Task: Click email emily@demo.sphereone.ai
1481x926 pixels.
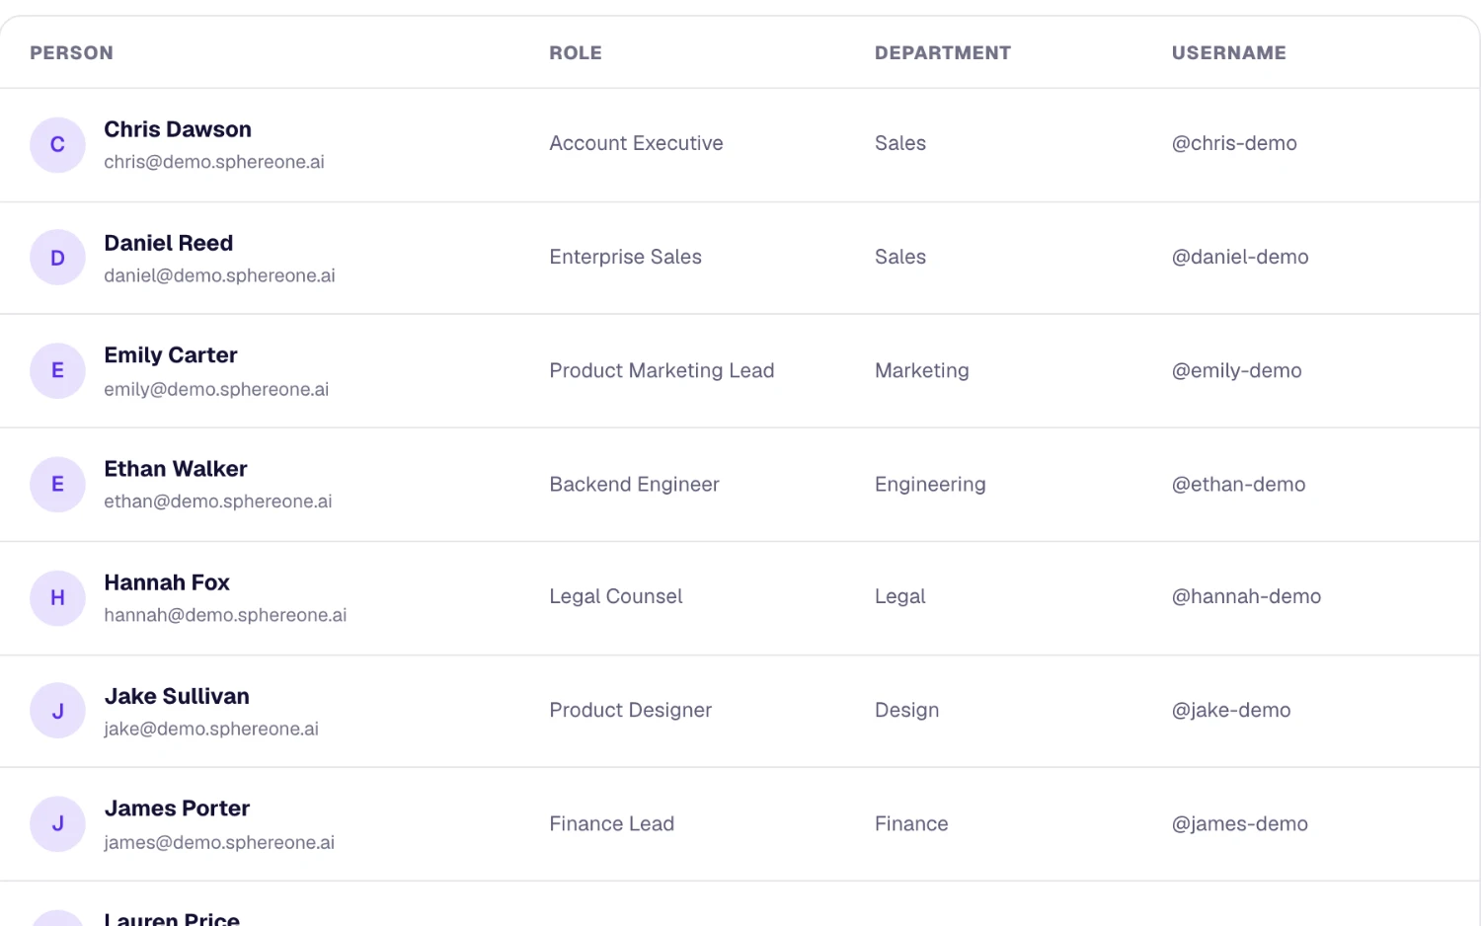Action: pyautogui.click(x=216, y=389)
